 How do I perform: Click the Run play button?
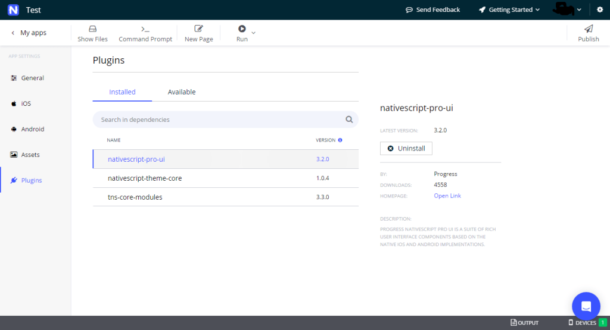tap(242, 29)
